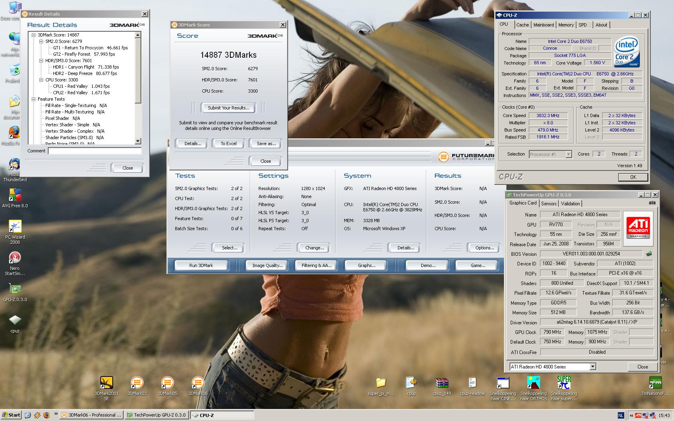Click the Options... button in Results
This screenshot has height=421, width=674.
[485, 248]
